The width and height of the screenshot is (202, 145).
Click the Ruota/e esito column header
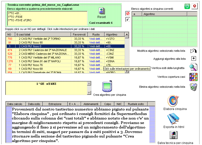136,104
